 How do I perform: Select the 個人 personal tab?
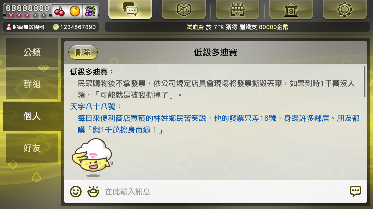(x=32, y=116)
